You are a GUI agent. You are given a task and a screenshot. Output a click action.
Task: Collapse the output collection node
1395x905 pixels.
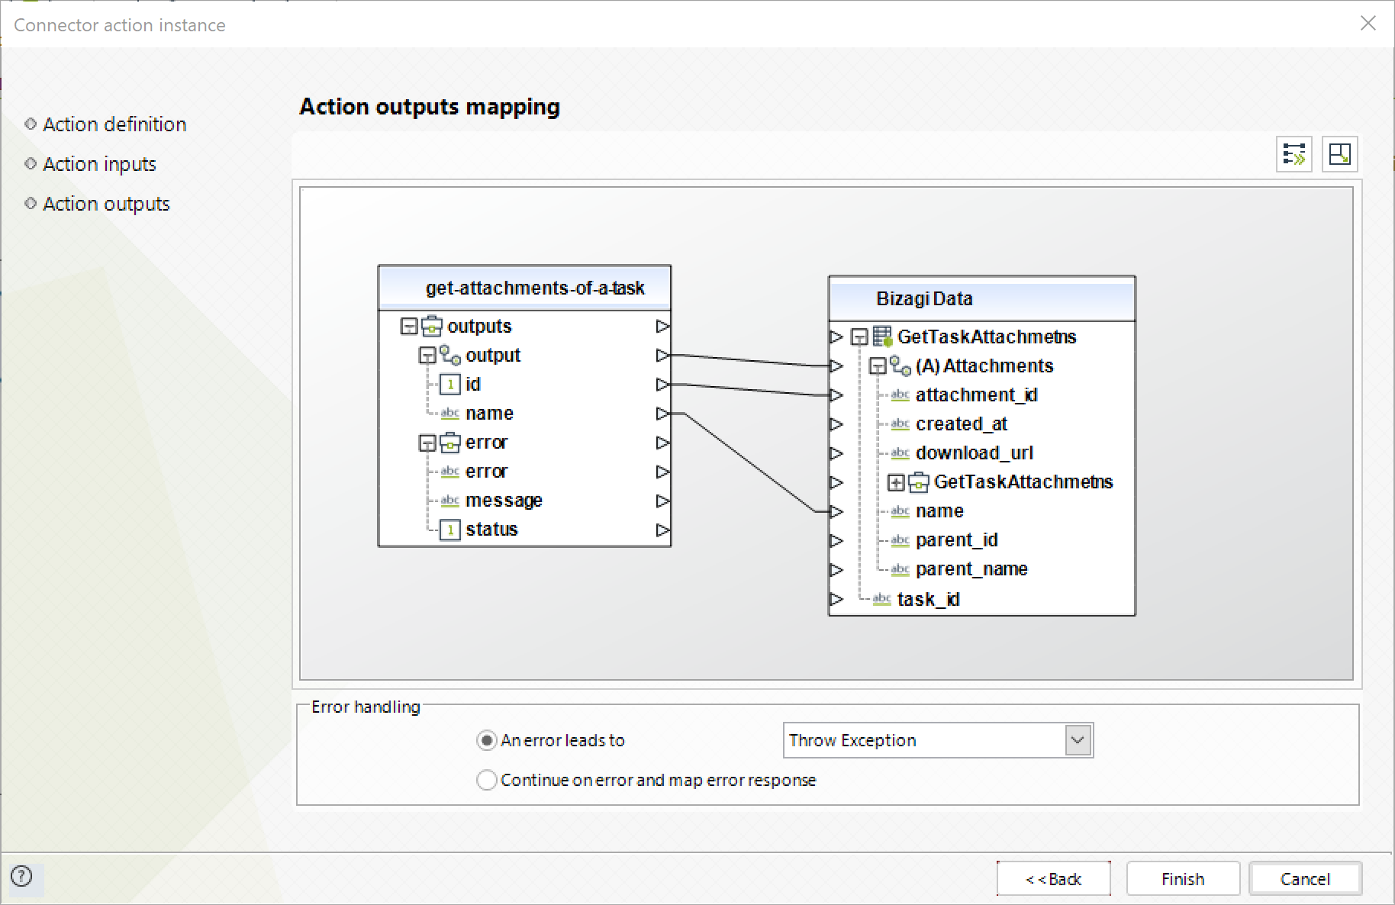coord(427,356)
